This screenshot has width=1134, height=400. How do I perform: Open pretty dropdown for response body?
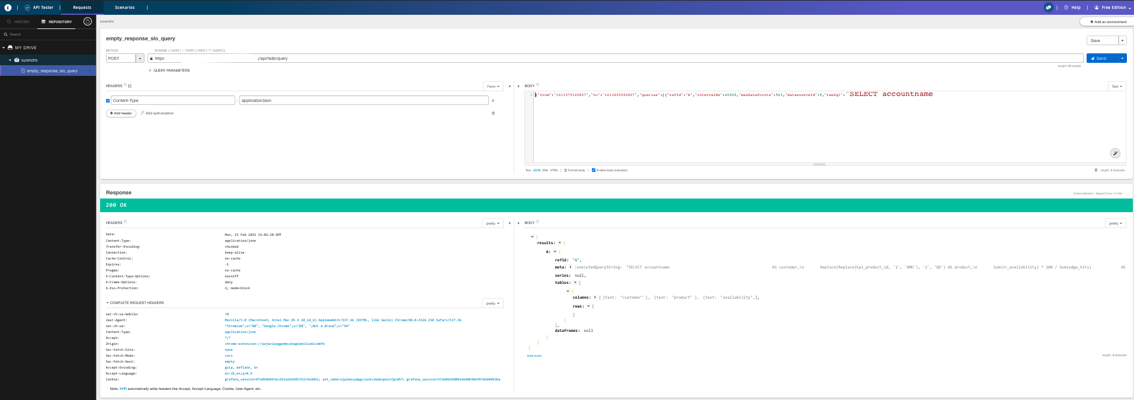[1116, 223]
